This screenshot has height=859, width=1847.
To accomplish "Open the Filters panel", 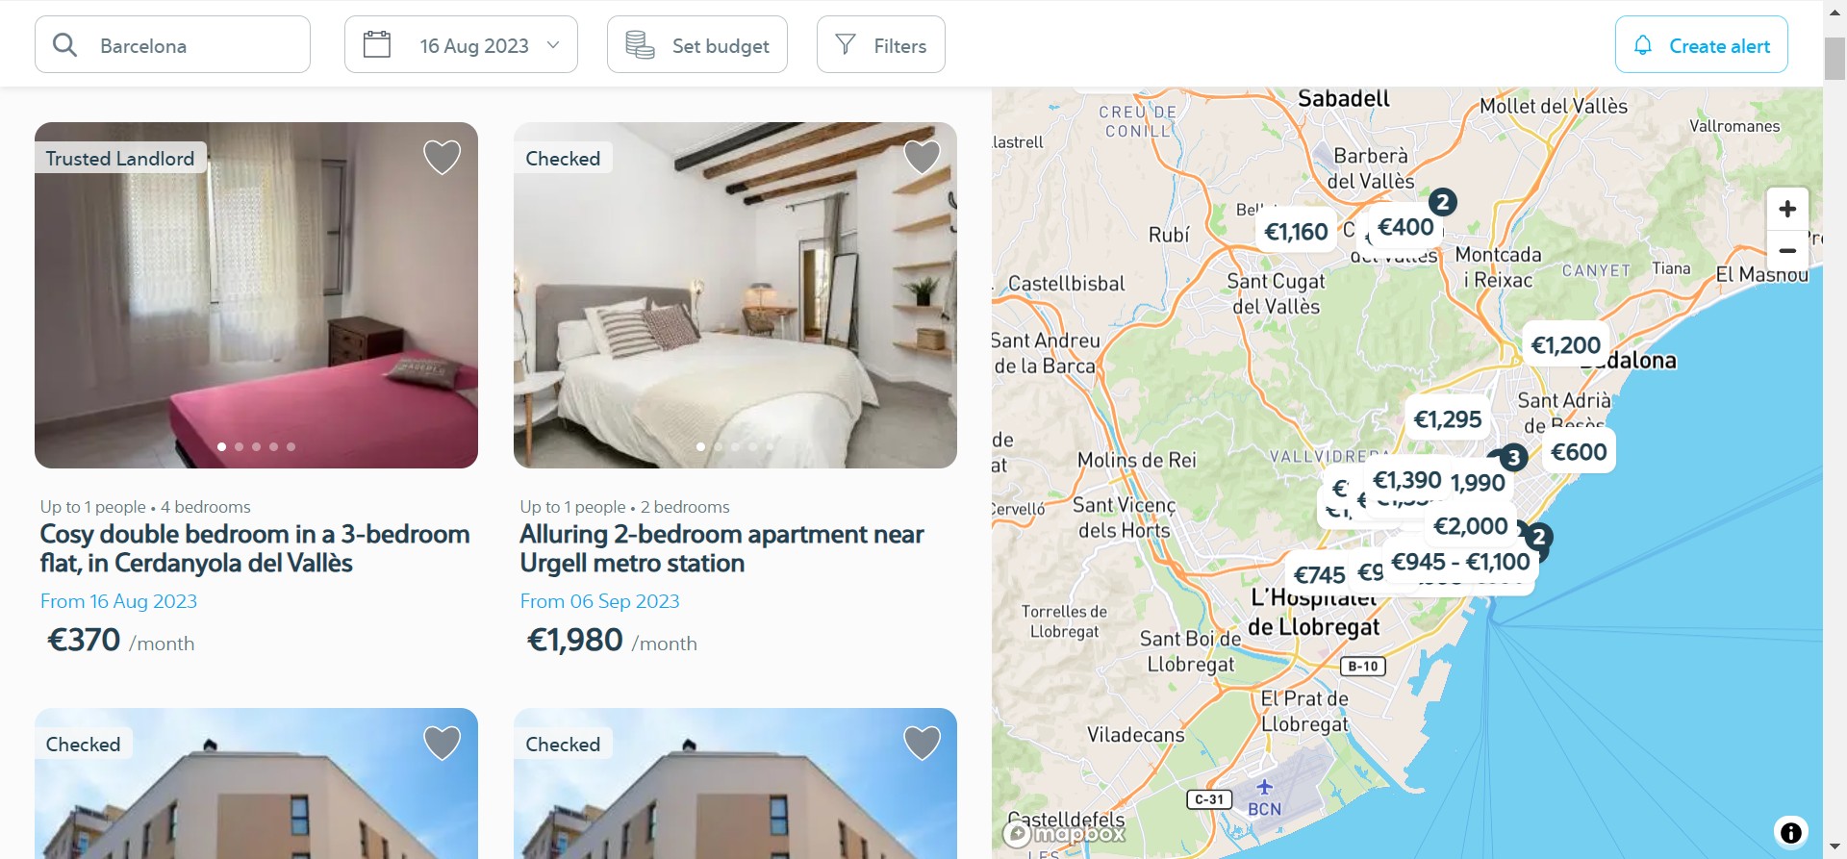I will [x=881, y=45].
